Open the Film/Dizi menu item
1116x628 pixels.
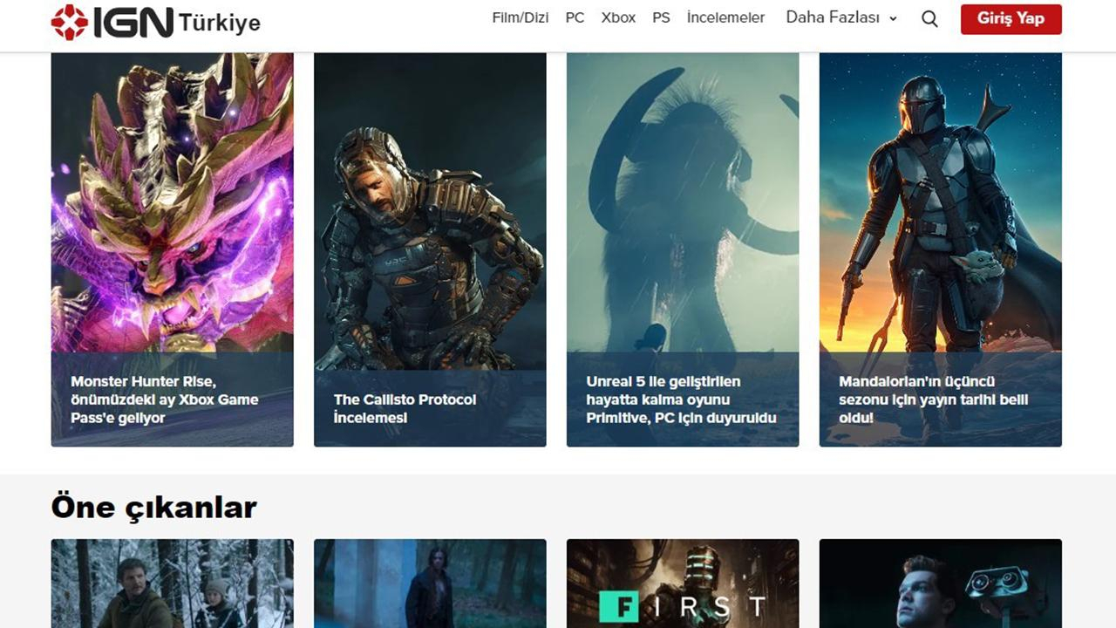pyautogui.click(x=520, y=17)
